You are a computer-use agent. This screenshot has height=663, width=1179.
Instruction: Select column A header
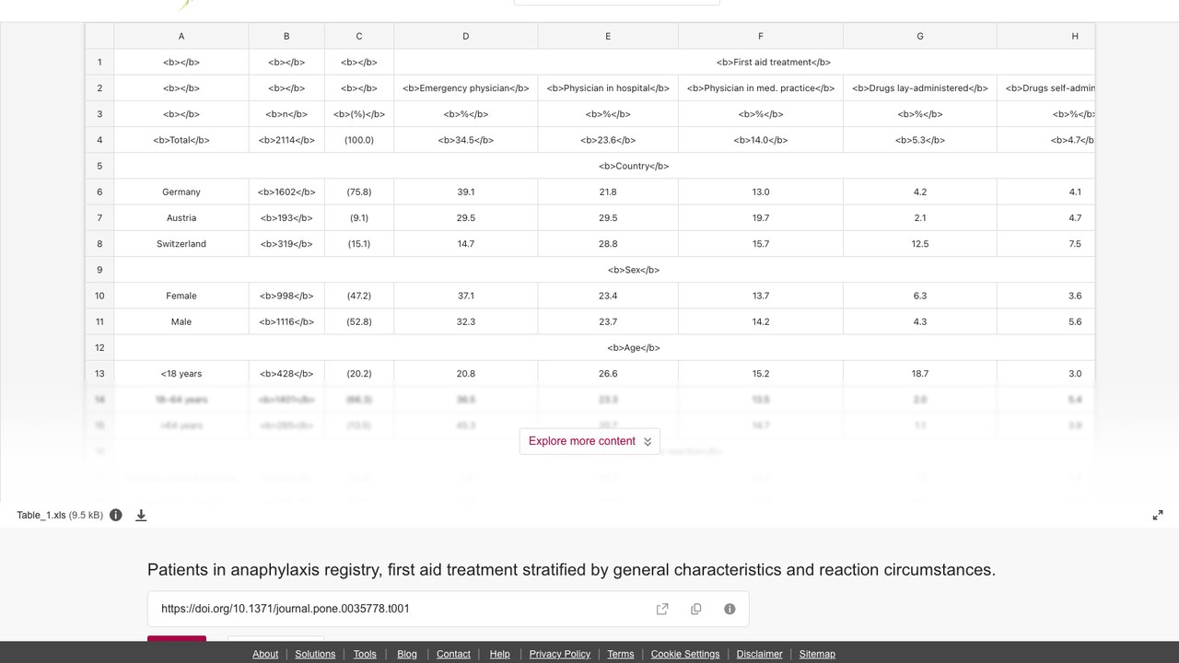(x=181, y=36)
